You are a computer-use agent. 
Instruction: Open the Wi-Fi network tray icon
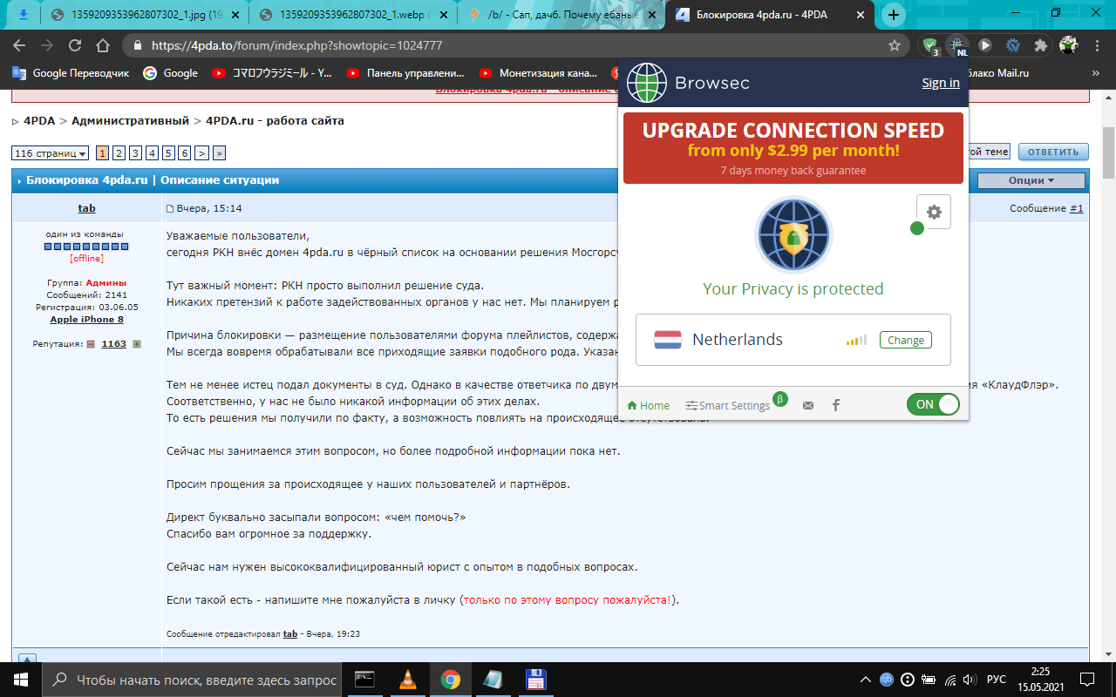point(951,680)
